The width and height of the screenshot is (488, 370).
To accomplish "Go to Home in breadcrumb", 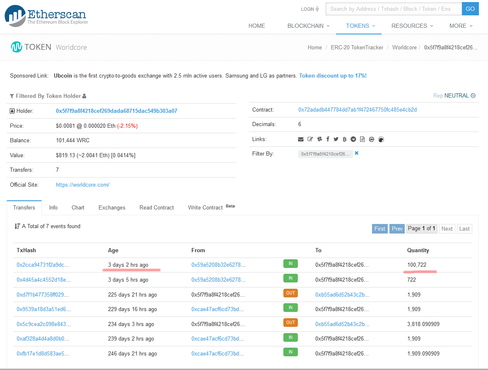I will point(315,47).
